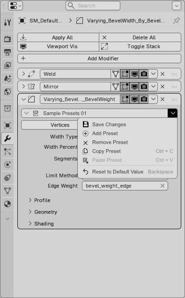Screen dimensions: 185x298
Task: Expand the Profile subpanel
Action: click(x=30, y=200)
